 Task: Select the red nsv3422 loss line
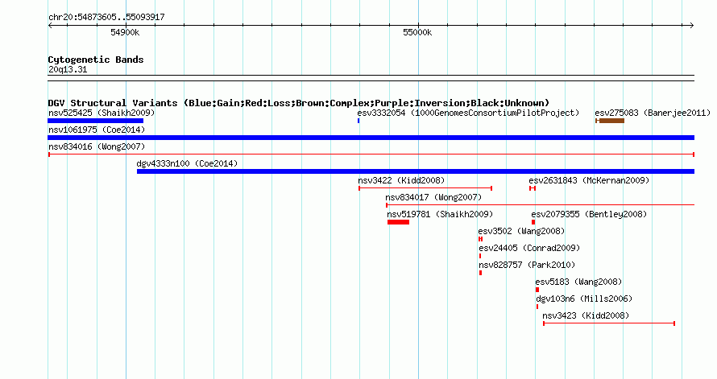425,188
